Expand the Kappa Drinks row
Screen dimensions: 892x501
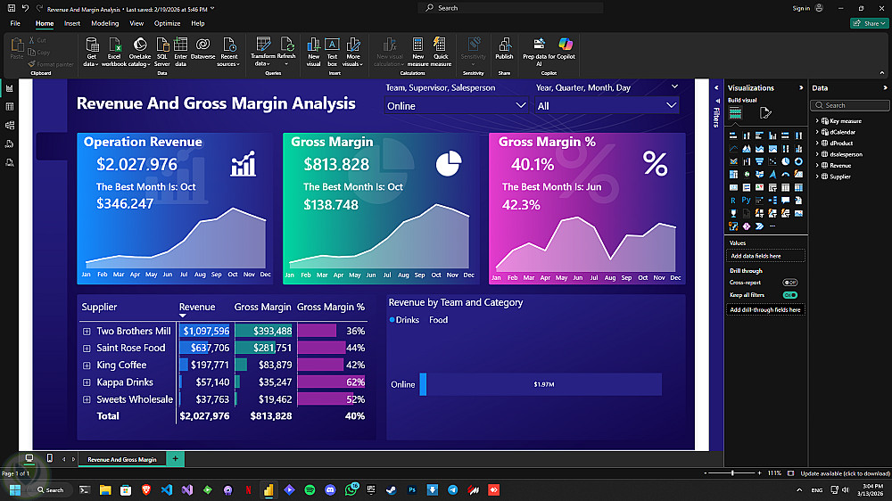coord(87,382)
